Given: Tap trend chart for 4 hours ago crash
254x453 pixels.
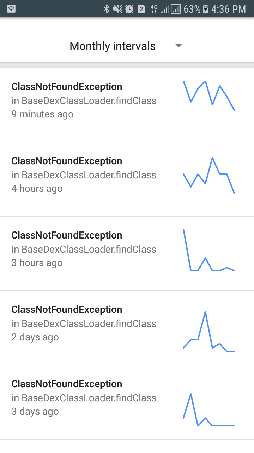Looking at the screenshot, I should click(x=209, y=176).
